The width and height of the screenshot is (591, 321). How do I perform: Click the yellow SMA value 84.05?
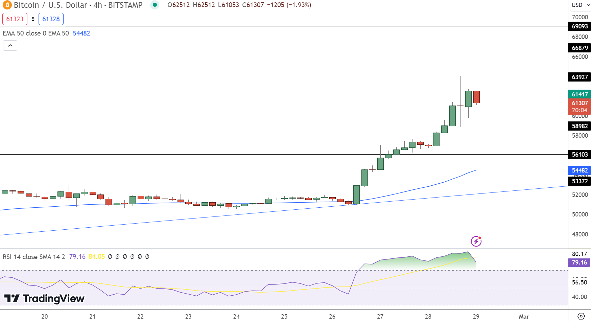96,257
